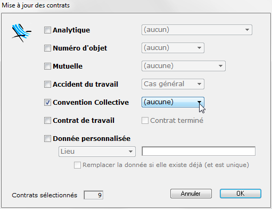Image resolution: width=272 pixels, height=209 pixels.
Task: Confirm with the OK button
Action: [x=241, y=194]
